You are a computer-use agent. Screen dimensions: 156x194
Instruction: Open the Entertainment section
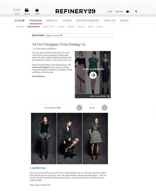88,21
